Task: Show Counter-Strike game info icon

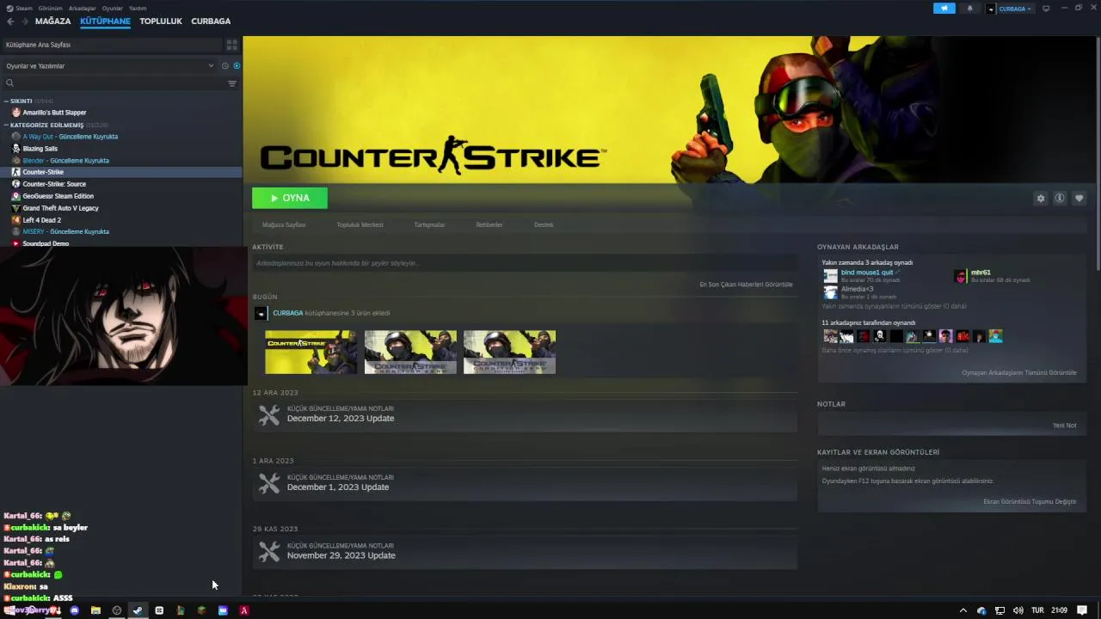Action: pos(1060,199)
